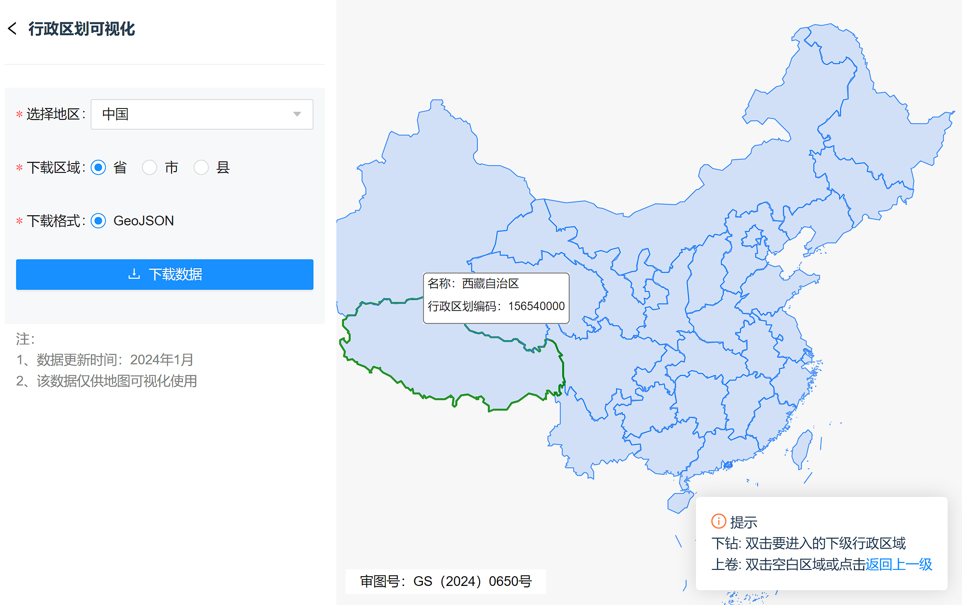This screenshot has width=962, height=605.
Task: Select the 省 radio button
Action: point(99,168)
